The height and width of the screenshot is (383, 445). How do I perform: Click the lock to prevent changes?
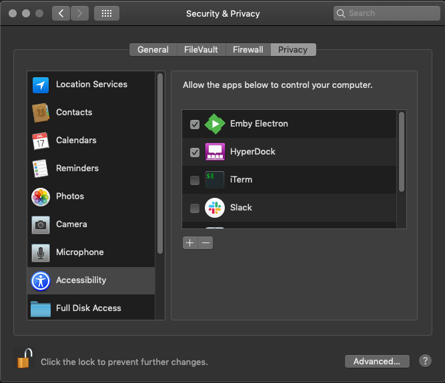click(x=25, y=358)
